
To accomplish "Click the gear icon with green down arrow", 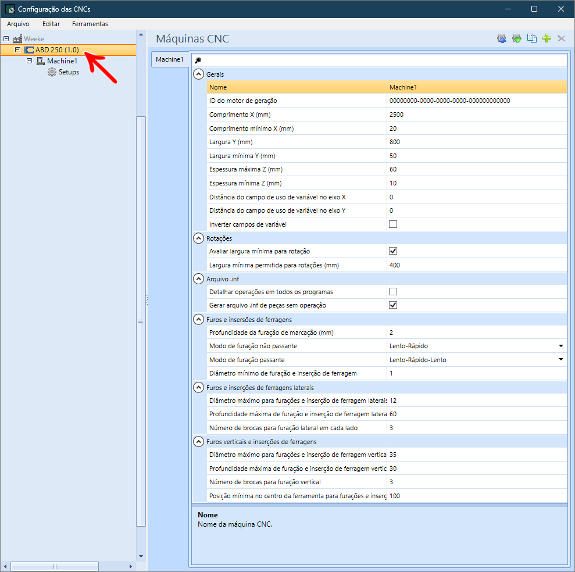I will [517, 38].
